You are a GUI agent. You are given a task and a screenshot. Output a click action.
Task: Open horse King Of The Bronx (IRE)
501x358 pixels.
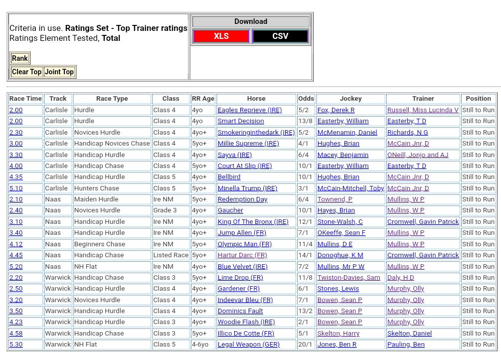(253, 222)
